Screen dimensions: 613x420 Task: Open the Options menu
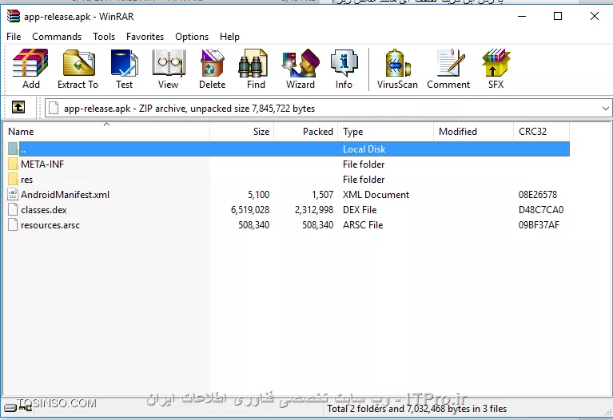192,37
